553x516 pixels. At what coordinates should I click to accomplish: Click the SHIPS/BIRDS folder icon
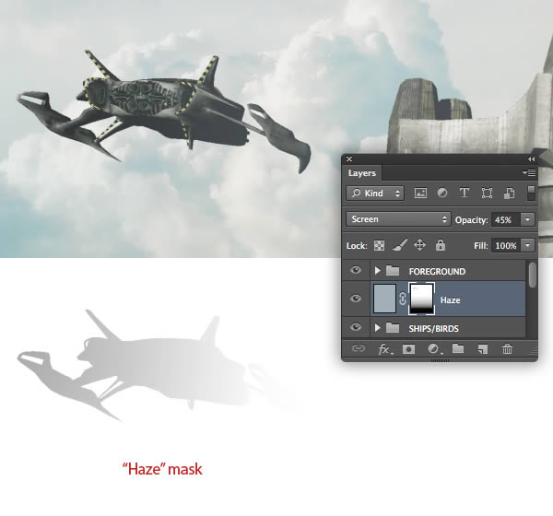point(393,328)
